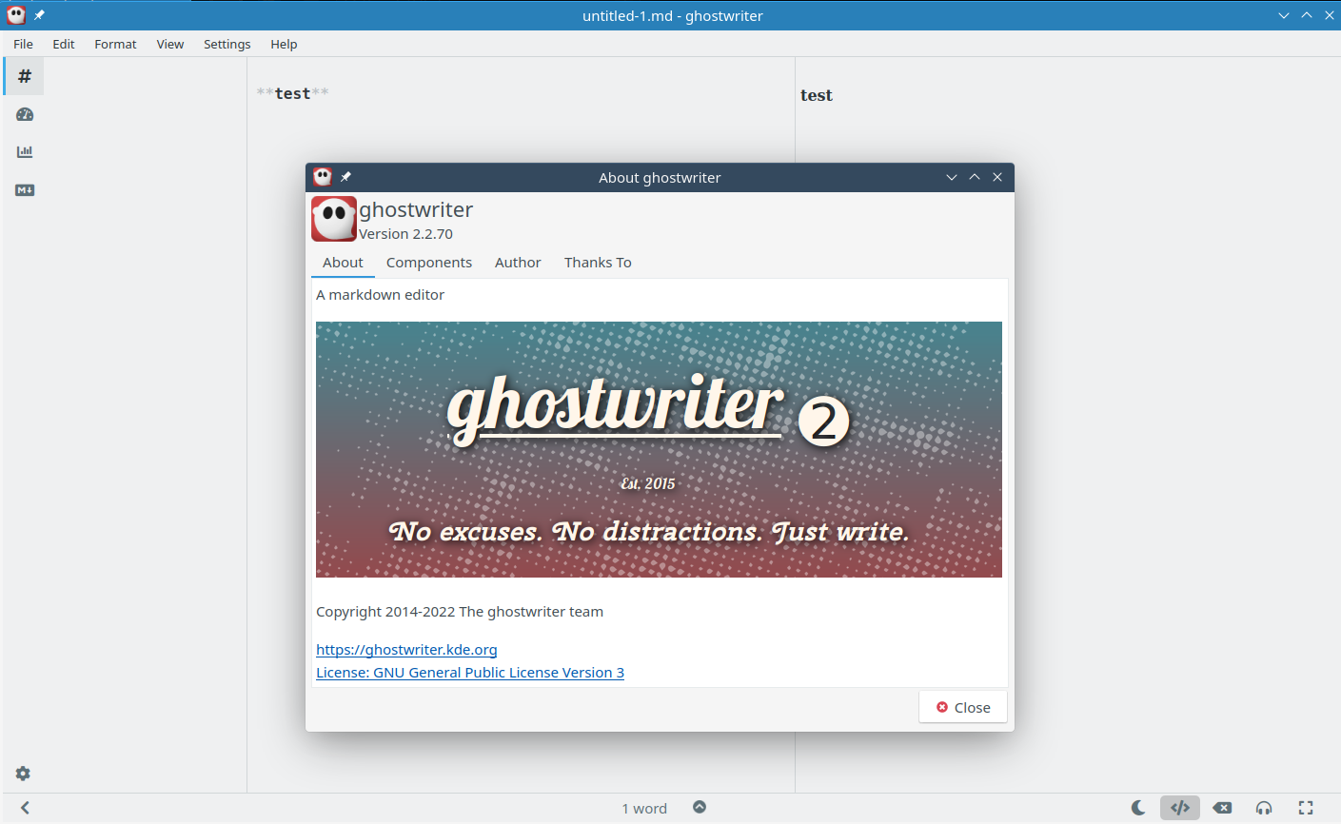Switch to the Components tab

(428, 263)
